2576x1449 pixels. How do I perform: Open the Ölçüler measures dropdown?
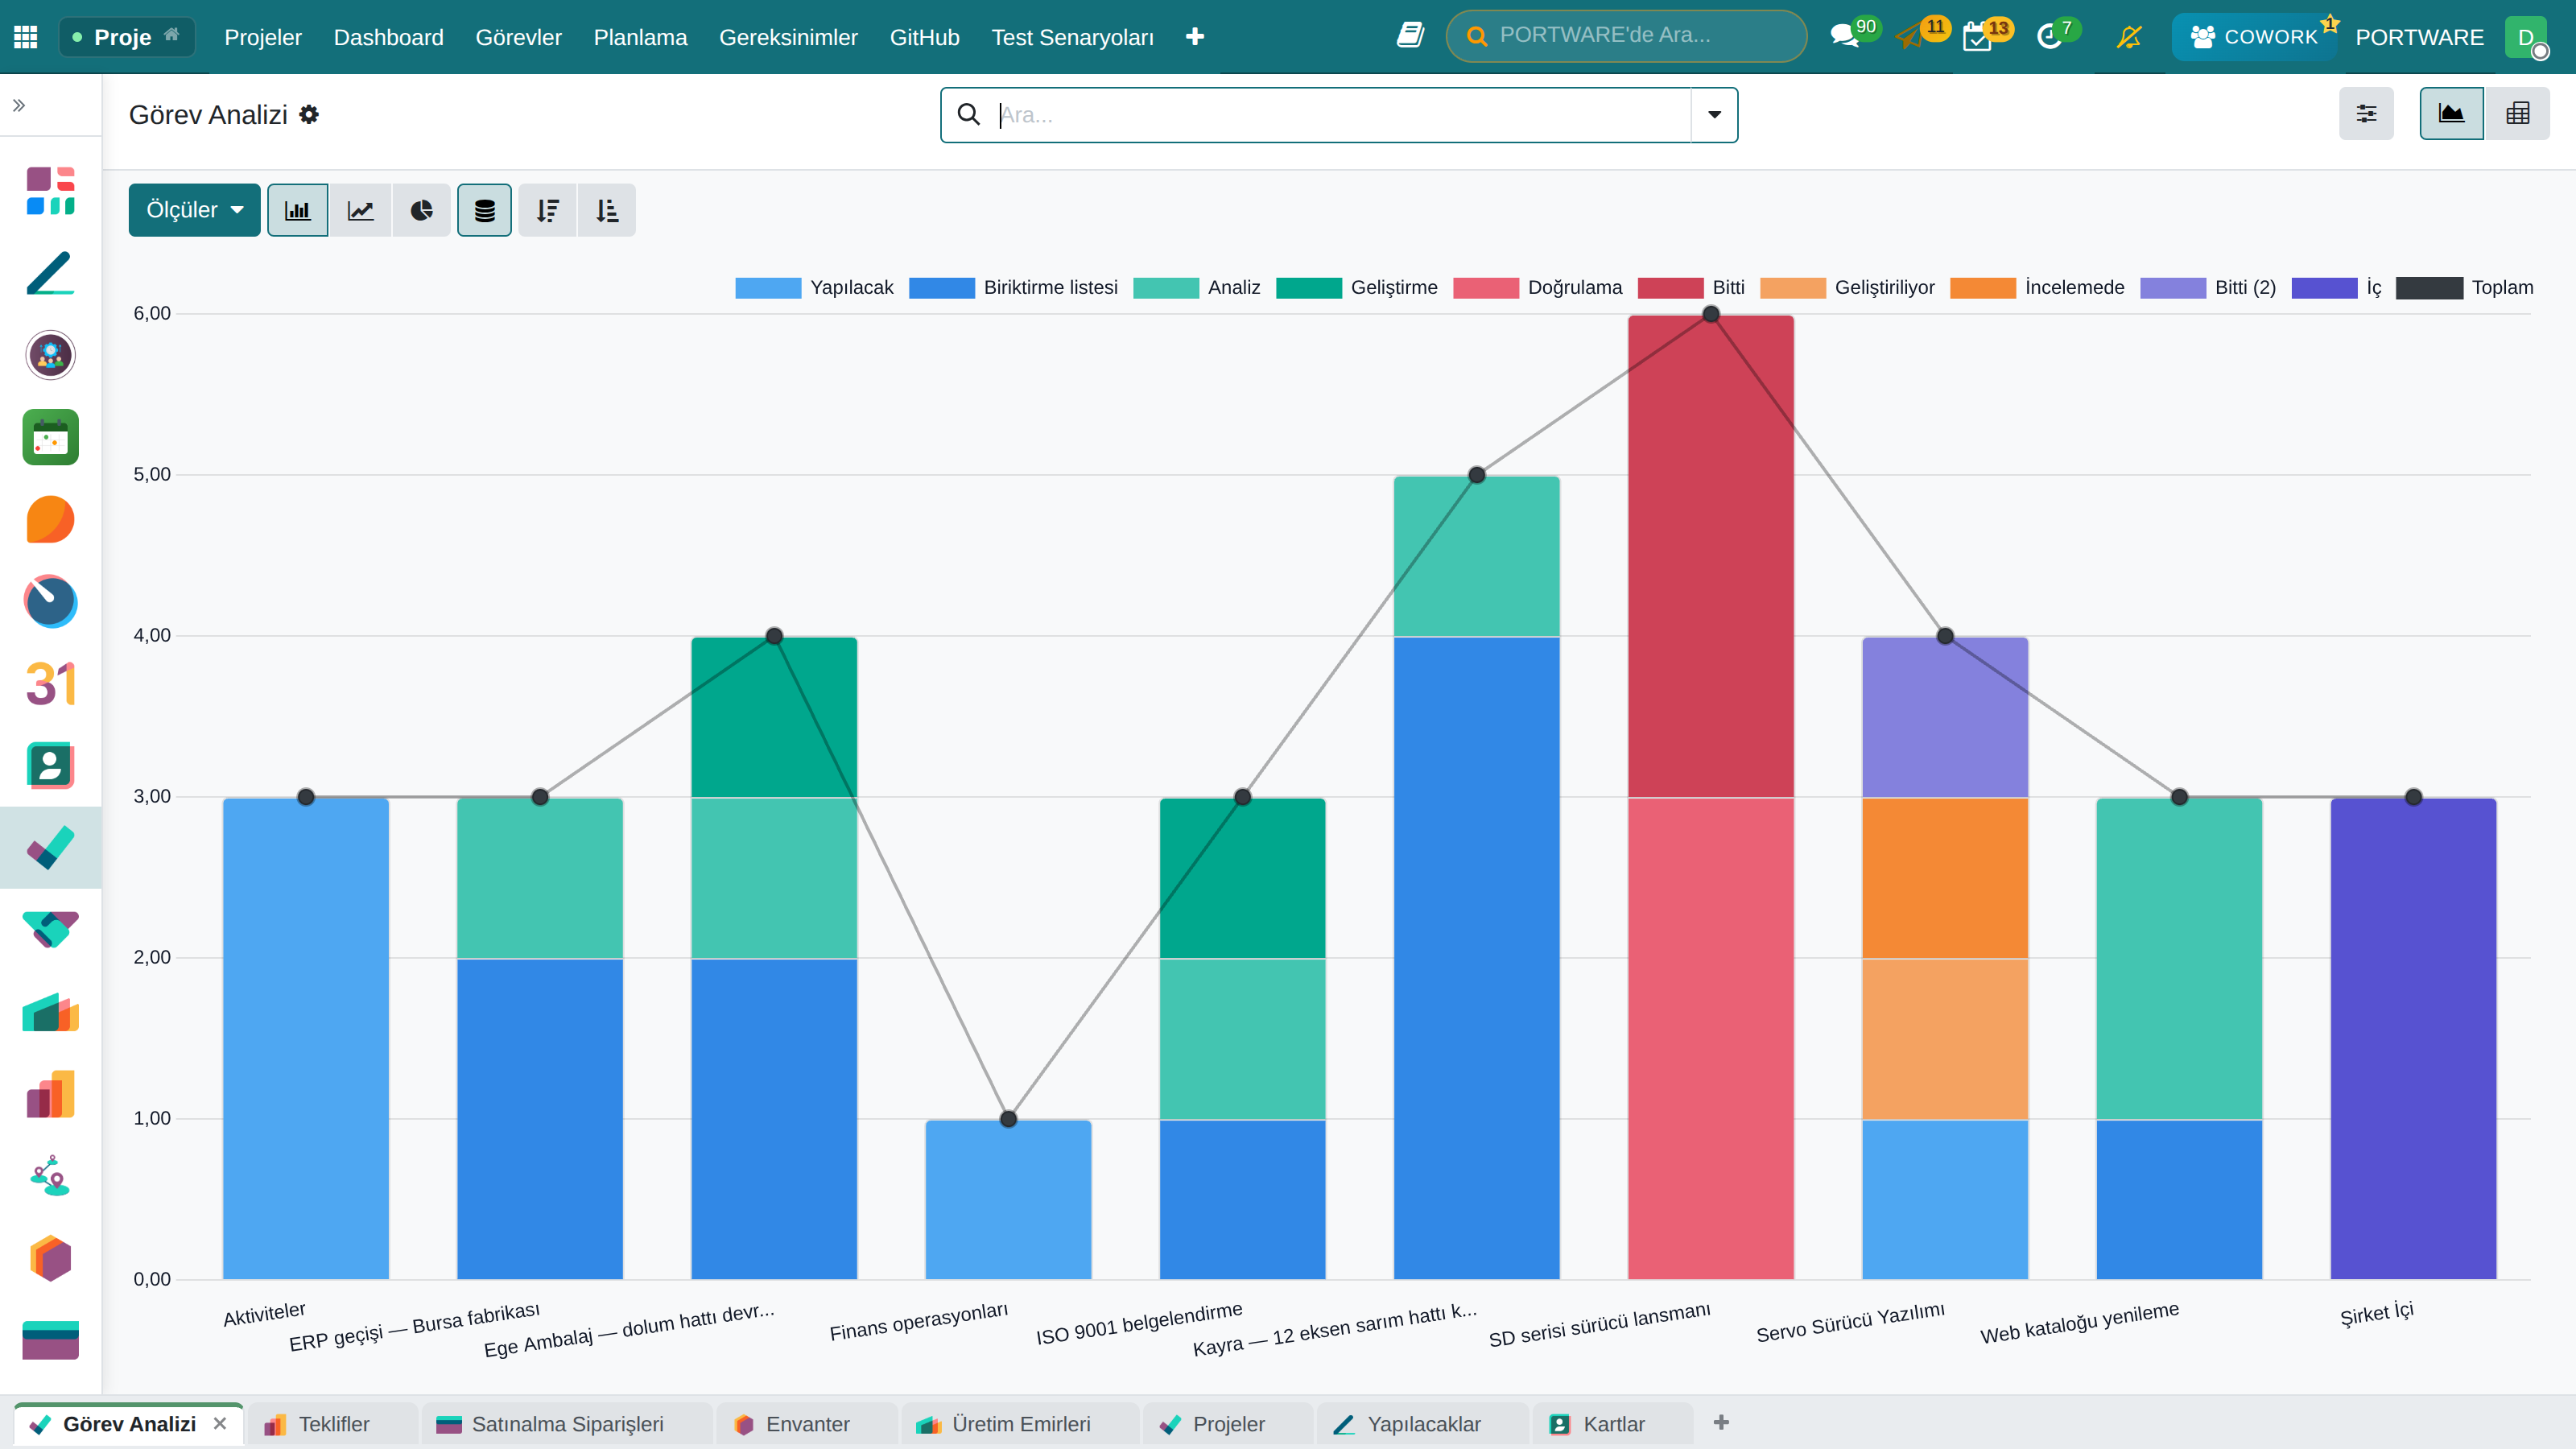point(194,210)
